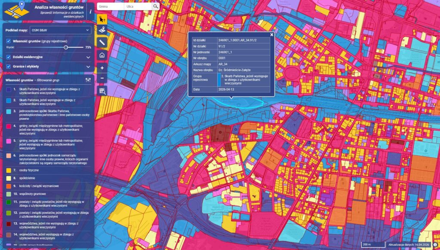Click the Gmina search input field
Image resolution: width=440 pixels, height=250 pixels.
[x=110, y=6]
